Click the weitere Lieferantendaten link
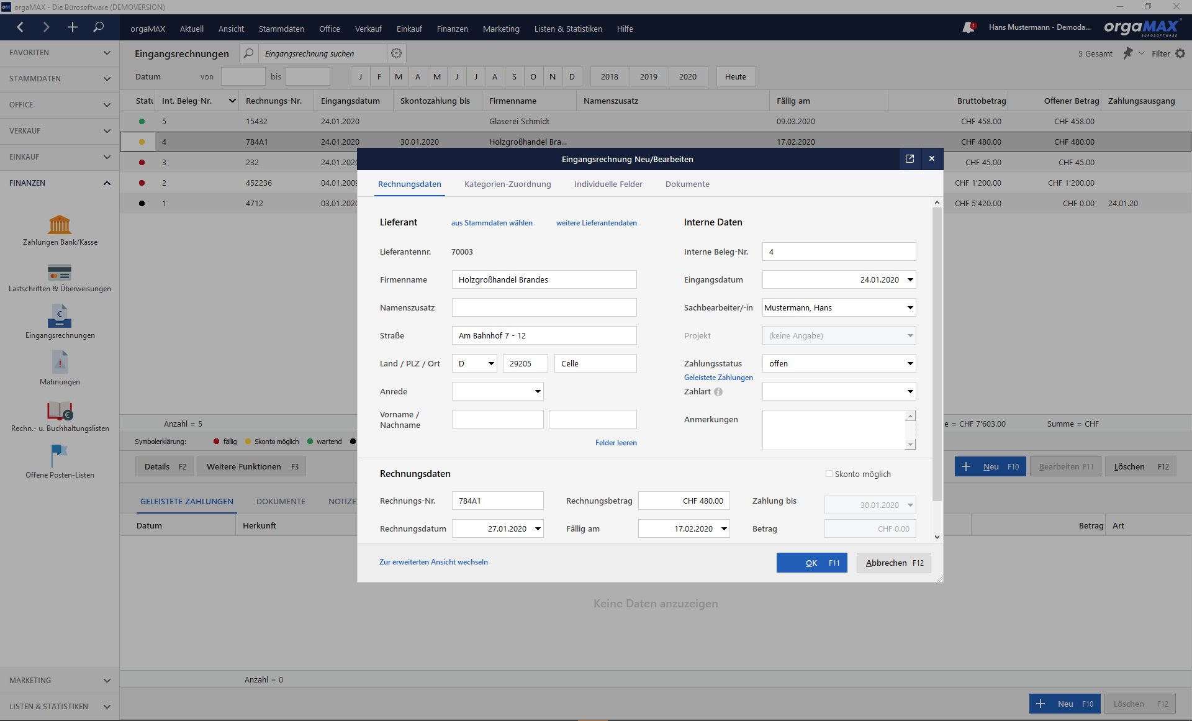This screenshot has height=721, width=1192. coord(596,223)
